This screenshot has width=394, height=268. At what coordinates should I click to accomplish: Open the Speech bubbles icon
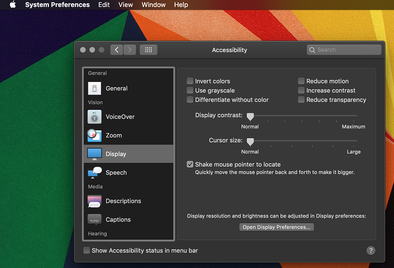(95, 172)
